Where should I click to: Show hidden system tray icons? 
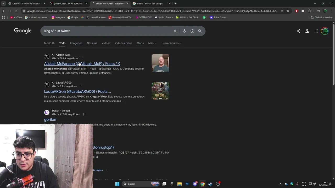click(x=281, y=184)
